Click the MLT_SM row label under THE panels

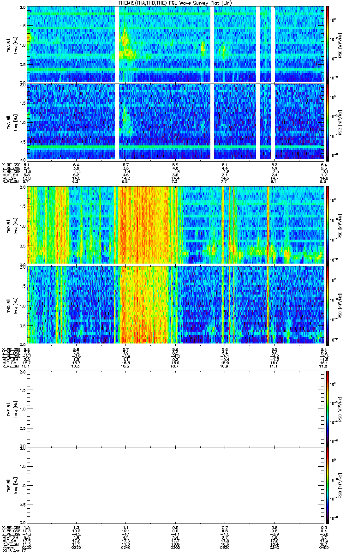8,540
